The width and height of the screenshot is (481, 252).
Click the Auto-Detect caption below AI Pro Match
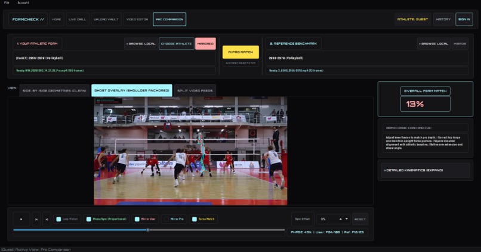(x=240, y=63)
